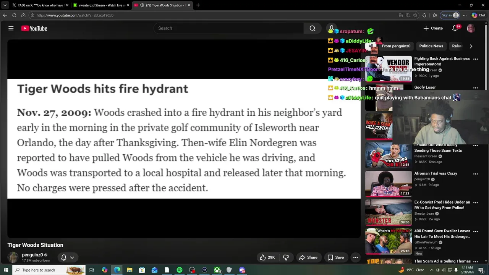Screen dimensions: 489x275
Task: Open the YouTube guide hamburger menu
Action: 11,28
